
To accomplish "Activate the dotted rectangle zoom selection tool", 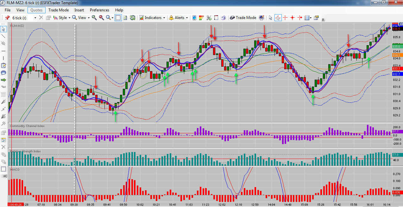I will tap(118, 18).
